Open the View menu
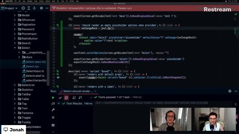This screenshot has width=239, height=134. (x=24, y=1)
